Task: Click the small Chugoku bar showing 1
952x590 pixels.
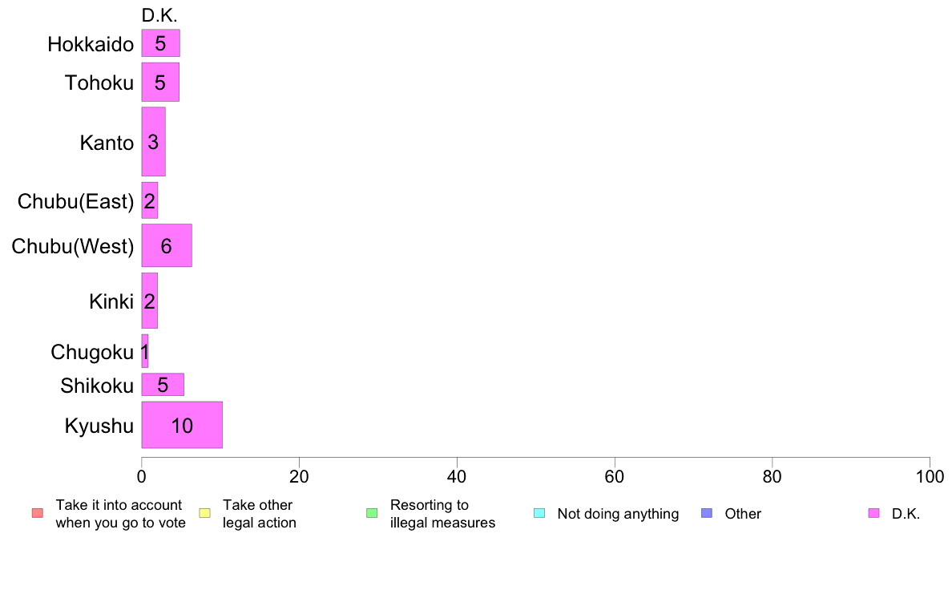Action: click(x=145, y=351)
